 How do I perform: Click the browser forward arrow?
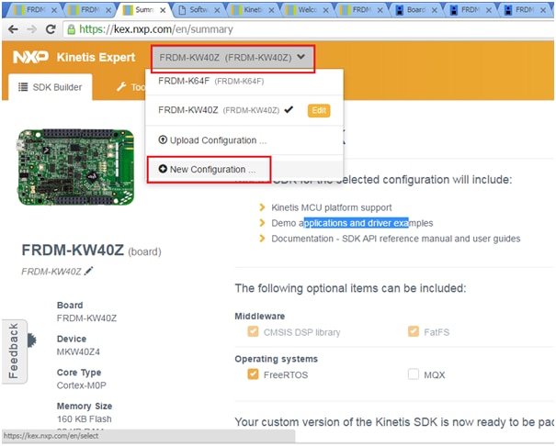(x=32, y=29)
